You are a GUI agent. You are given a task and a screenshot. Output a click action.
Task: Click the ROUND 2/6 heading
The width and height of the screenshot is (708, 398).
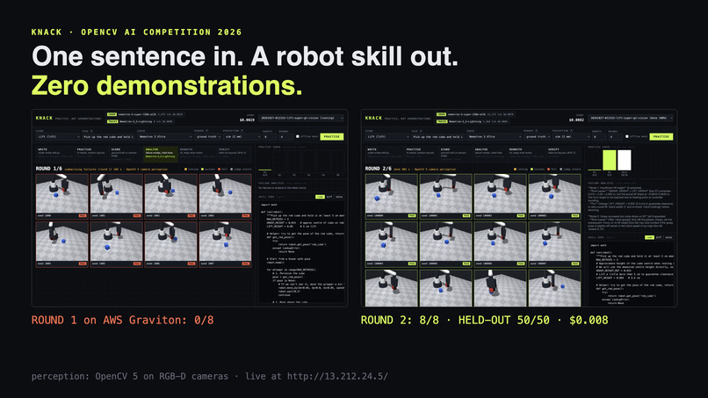[x=379, y=169]
